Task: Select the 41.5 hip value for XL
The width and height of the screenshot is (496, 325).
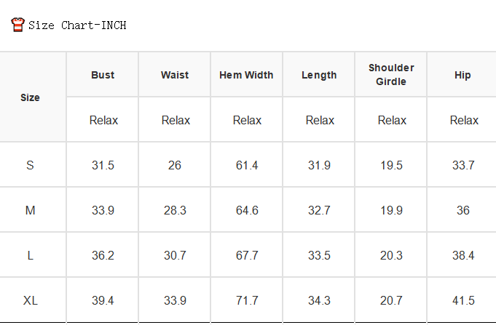Action: click(x=463, y=300)
